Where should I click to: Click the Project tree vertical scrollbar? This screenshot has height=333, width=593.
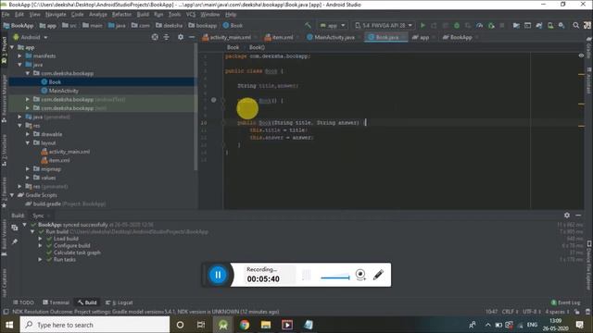click(x=196, y=107)
